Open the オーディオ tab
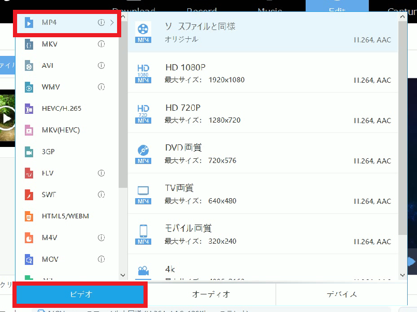 [210, 294]
